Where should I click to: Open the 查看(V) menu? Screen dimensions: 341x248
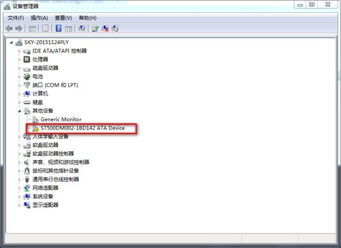(x=63, y=18)
